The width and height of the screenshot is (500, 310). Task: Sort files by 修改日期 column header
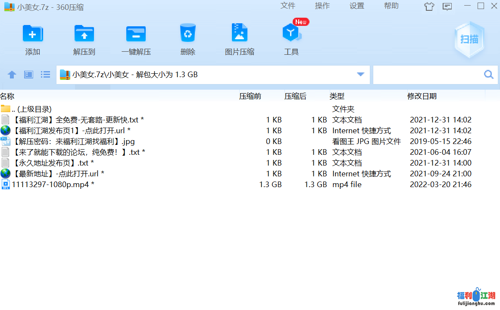point(422,96)
